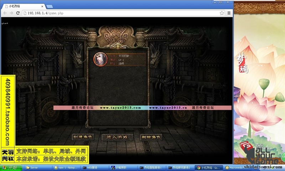Click the browser forward arrow
Image resolution: width=285 pixels, height=171 pixels.
11,13
